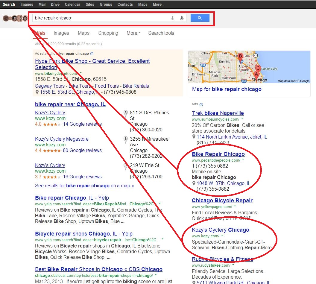Open 'Hyde Park Bike Shop - Great Service' ad
The image size is (316, 284).
92,64
